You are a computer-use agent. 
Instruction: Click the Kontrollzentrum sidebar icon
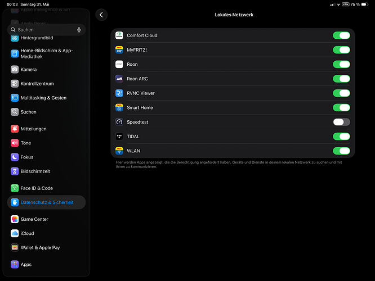pyautogui.click(x=15, y=84)
